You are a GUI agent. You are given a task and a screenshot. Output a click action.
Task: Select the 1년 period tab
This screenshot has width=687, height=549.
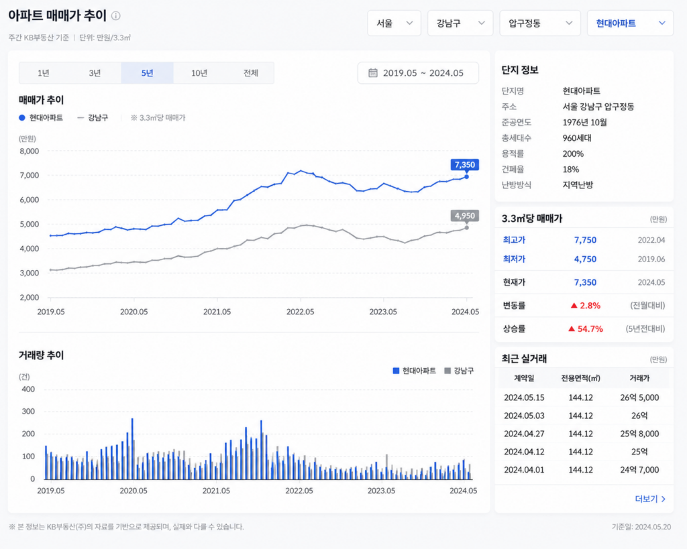(x=44, y=73)
